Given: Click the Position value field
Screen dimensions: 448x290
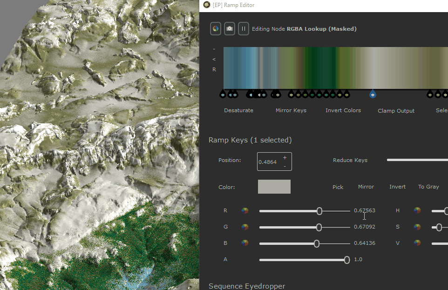Looking at the screenshot, I should click(x=268, y=162).
